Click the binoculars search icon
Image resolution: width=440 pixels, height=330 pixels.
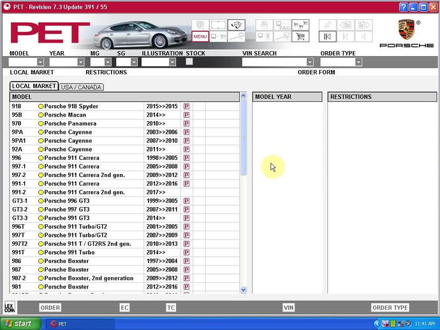pyautogui.click(x=237, y=25)
